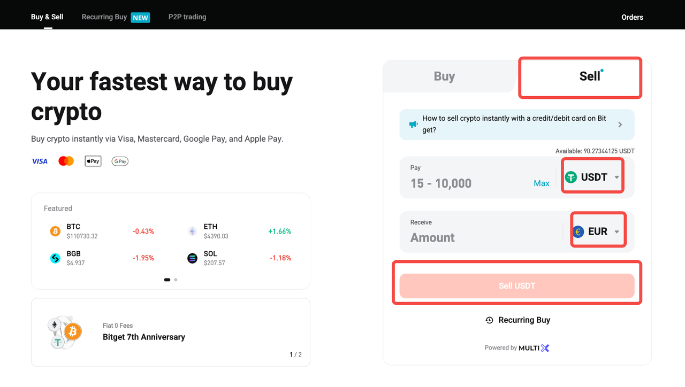Click the Fiat 0 Fees label
This screenshot has width=685, height=387.
(118, 326)
